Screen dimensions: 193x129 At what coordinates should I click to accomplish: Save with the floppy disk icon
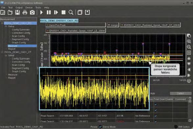[17, 12]
